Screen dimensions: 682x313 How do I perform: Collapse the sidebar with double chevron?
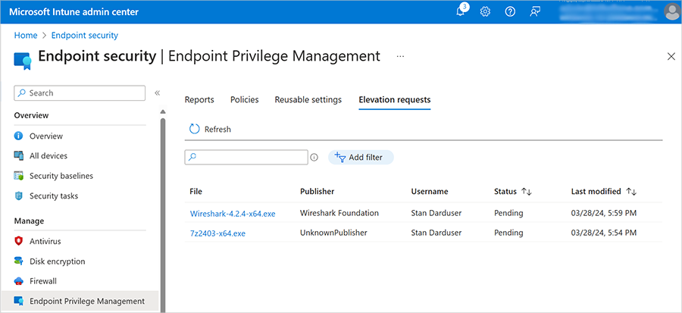[158, 93]
